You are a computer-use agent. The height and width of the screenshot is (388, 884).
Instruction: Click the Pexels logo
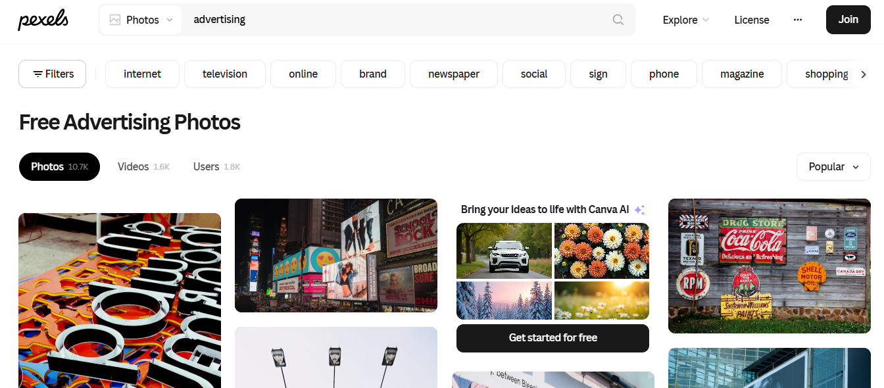click(x=42, y=20)
